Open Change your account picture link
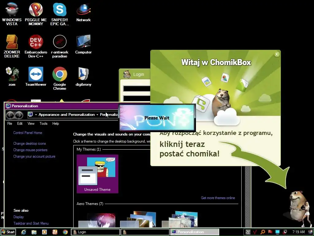The height and width of the screenshot is (236, 314). 34,156
